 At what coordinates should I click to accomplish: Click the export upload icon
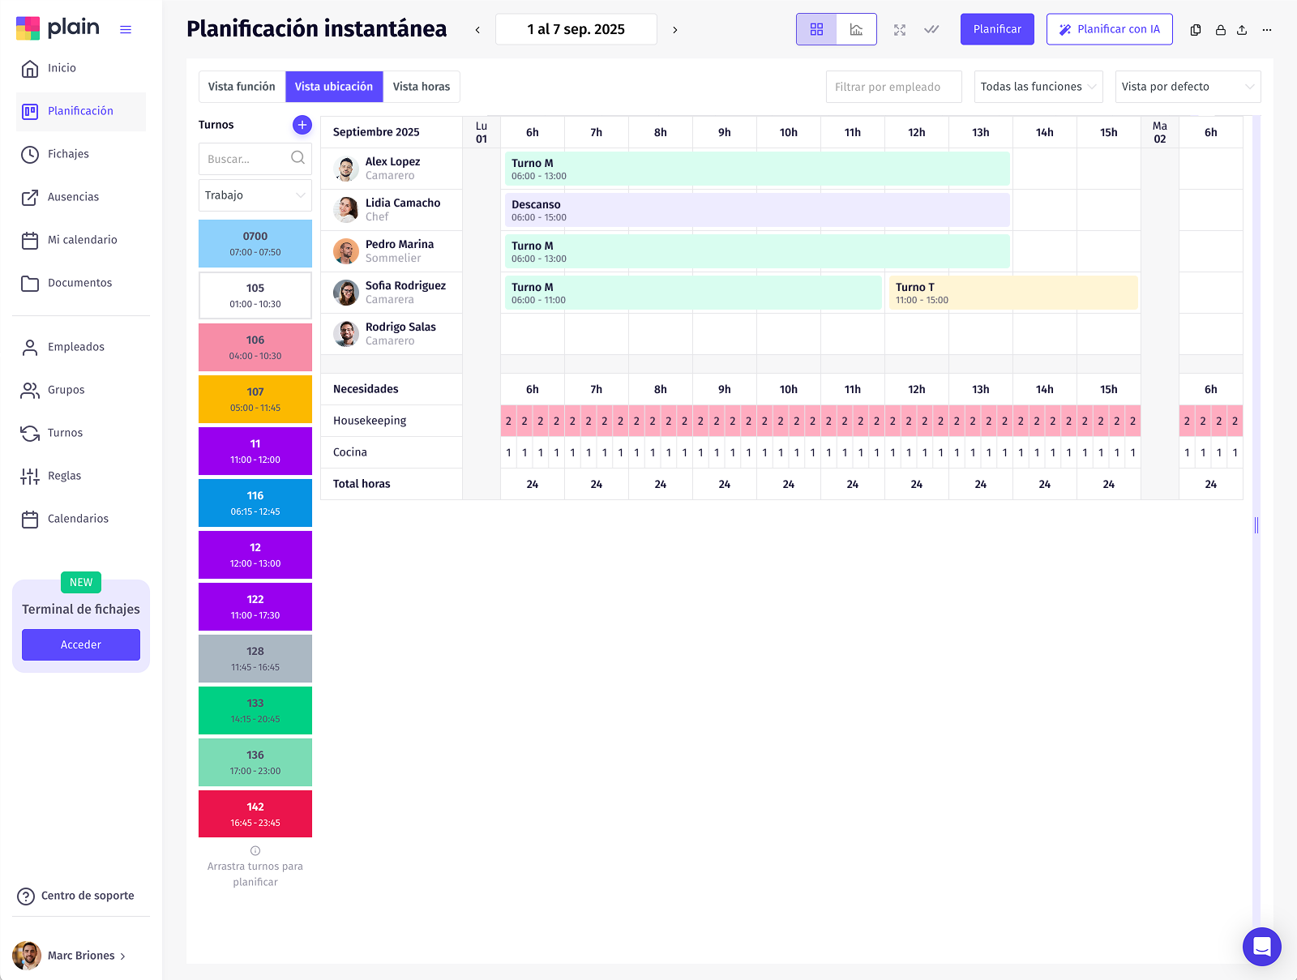pyautogui.click(x=1242, y=30)
